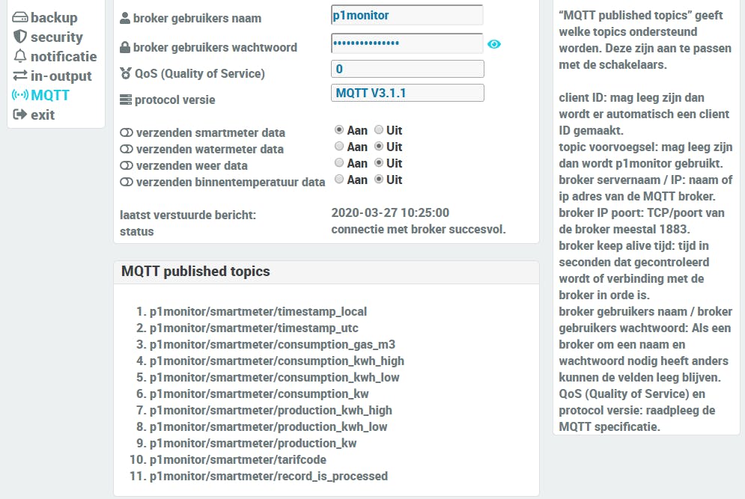The image size is (745, 499).
Task: Click the MQTT broadcast signal icon
Action: click(19, 95)
